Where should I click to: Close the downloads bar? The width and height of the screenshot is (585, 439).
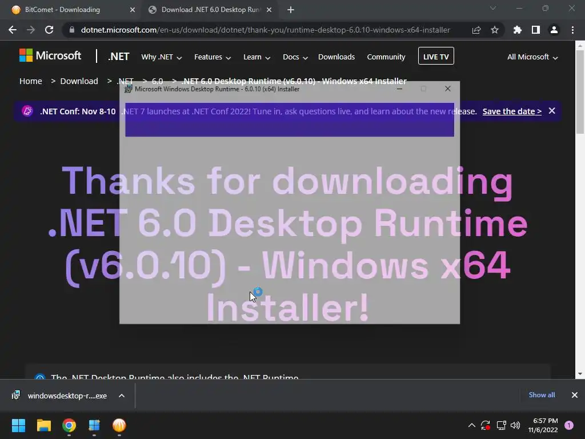[574, 395]
